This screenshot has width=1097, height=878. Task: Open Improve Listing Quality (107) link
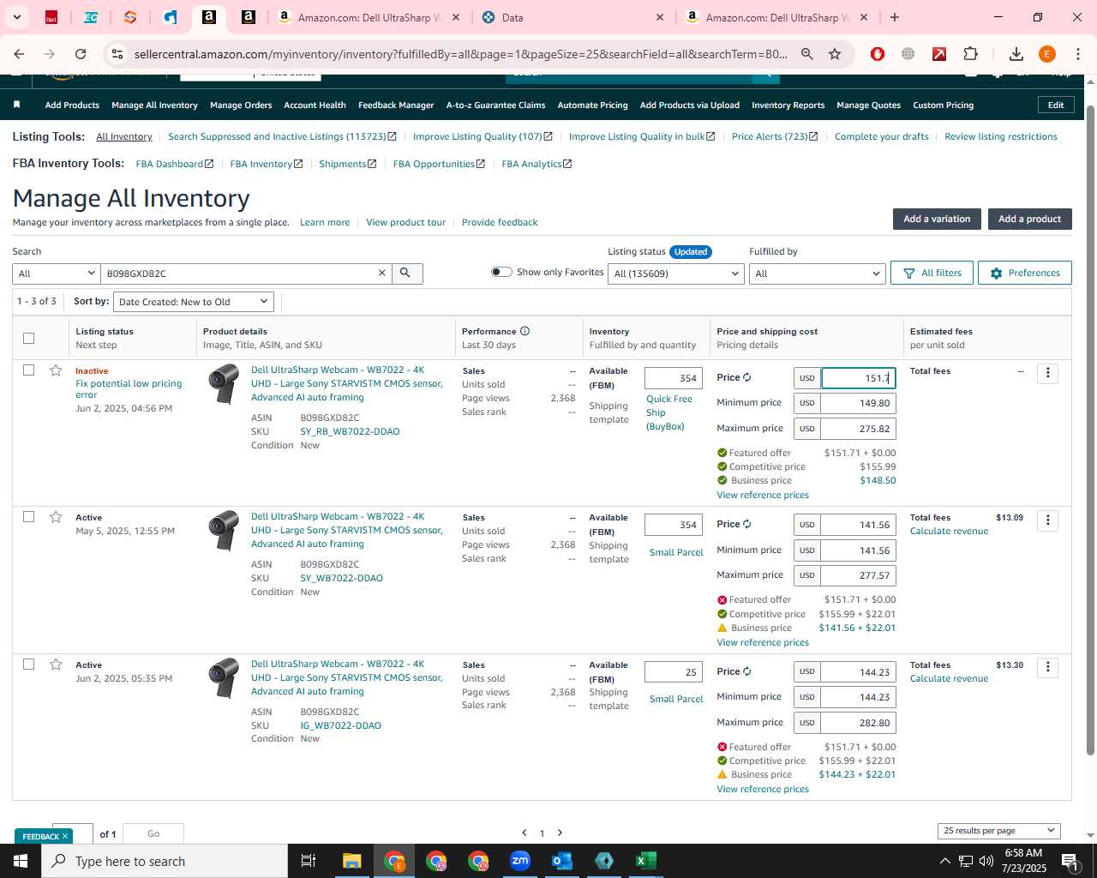(483, 136)
